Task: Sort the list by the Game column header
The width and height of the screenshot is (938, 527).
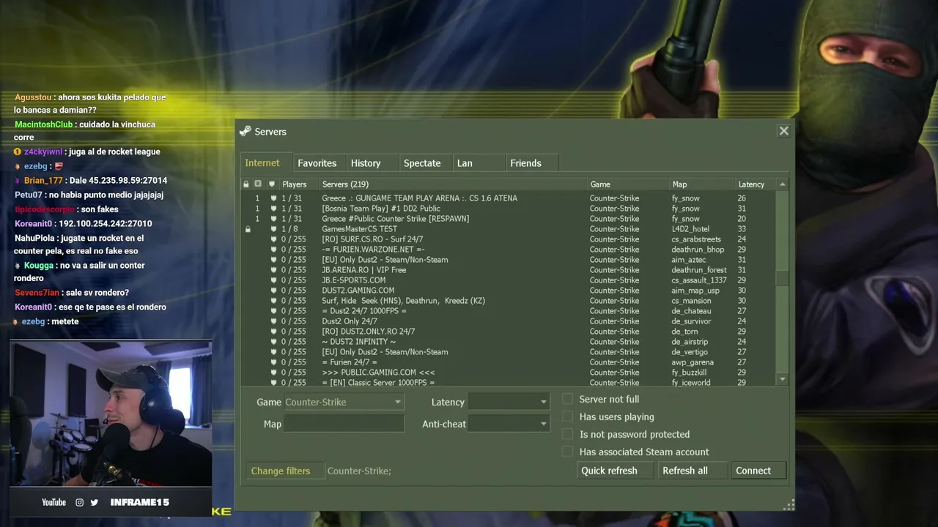Action: [628, 184]
